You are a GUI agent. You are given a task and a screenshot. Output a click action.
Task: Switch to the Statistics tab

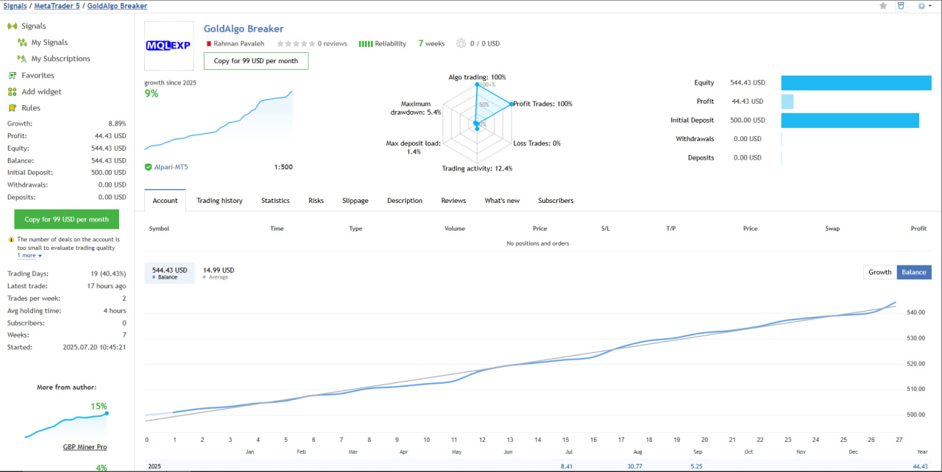(x=275, y=201)
